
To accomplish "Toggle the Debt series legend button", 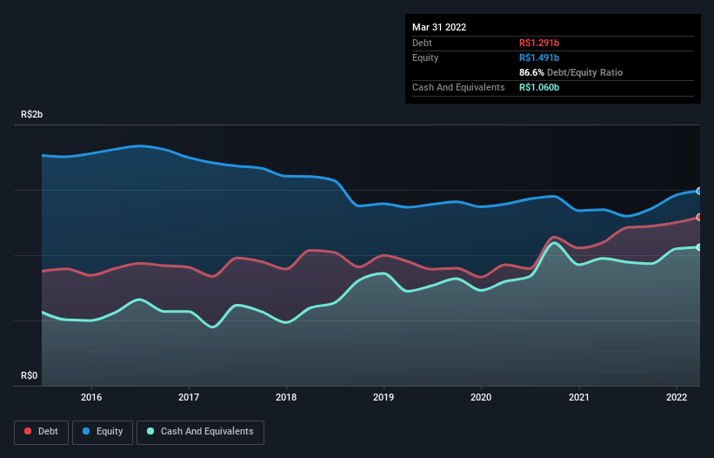I will point(42,432).
